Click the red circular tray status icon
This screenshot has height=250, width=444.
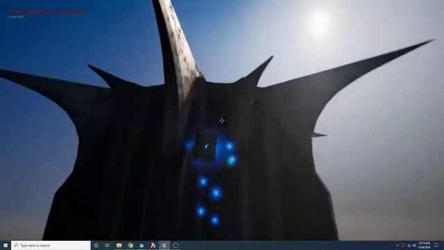pyautogui.click(x=402, y=245)
